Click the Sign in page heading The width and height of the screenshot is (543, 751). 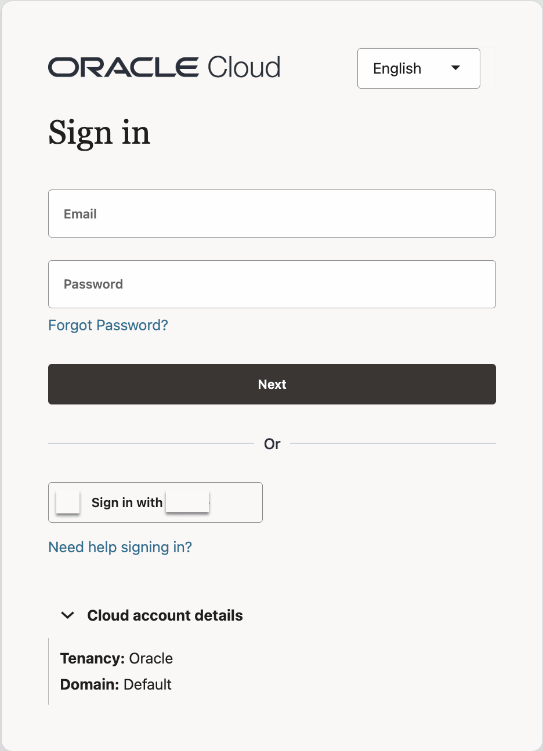point(99,134)
